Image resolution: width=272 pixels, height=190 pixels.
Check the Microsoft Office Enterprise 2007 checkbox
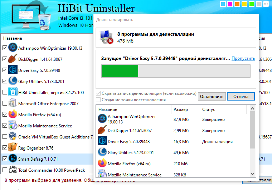point(5,103)
